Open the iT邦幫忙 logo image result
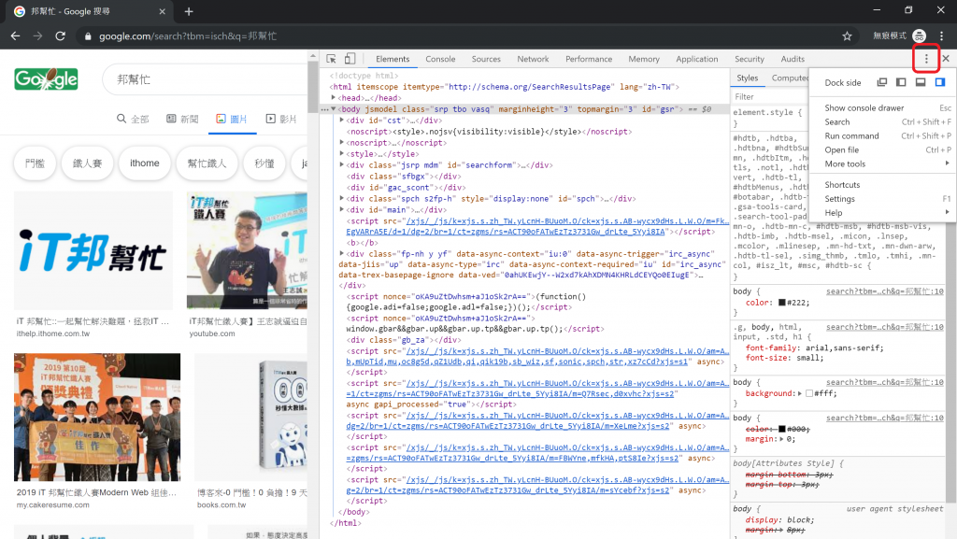The width and height of the screenshot is (957, 539). coord(93,251)
